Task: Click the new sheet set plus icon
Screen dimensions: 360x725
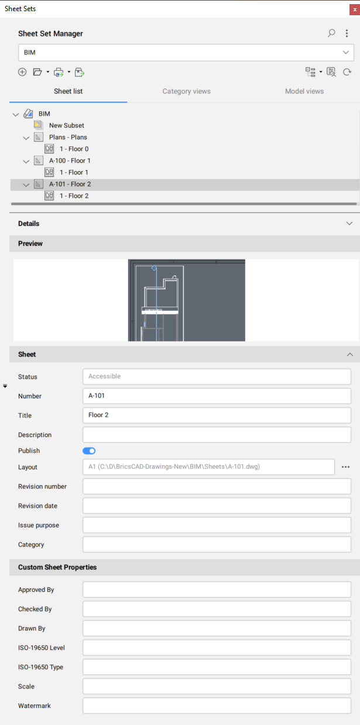Action: pos(22,72)
